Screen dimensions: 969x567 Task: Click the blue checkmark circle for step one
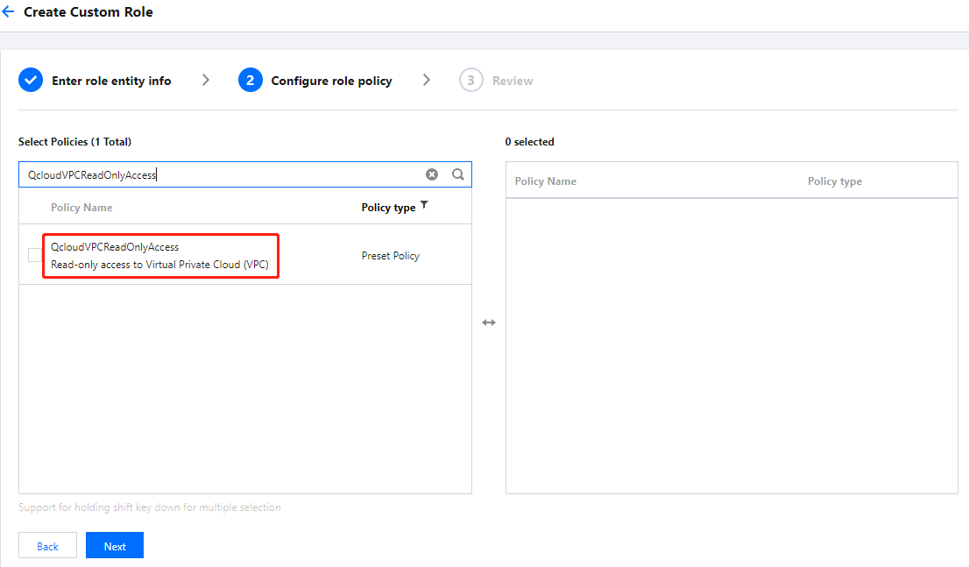coord(31,81)
